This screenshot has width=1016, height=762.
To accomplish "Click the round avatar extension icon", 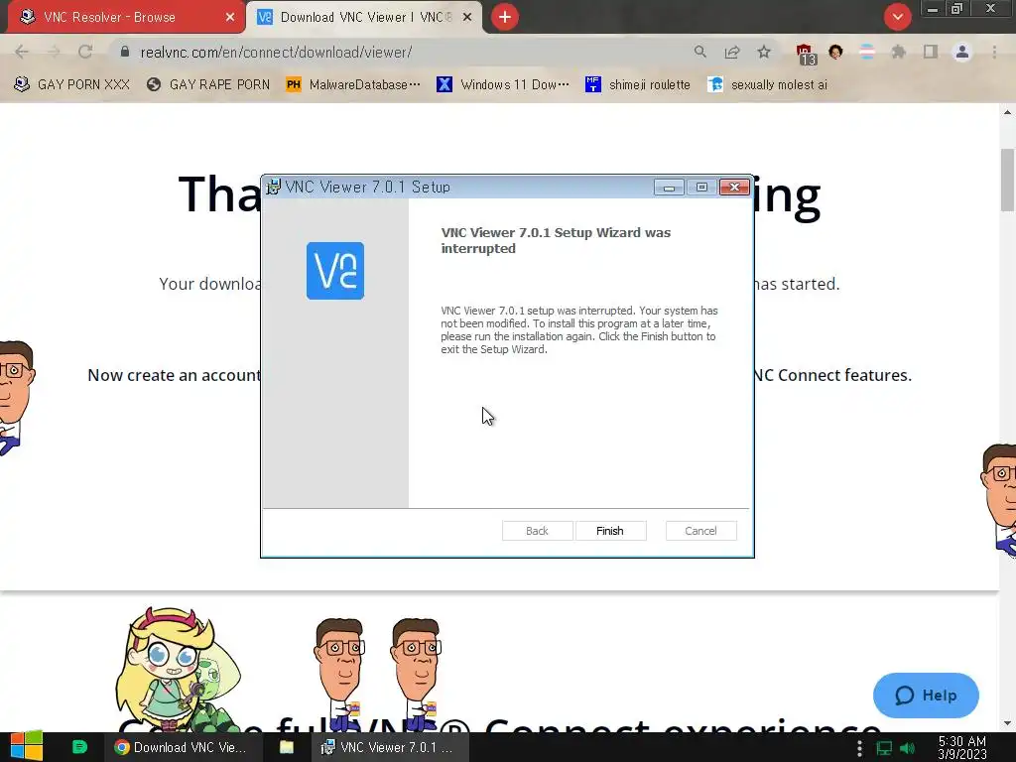I will click(835, 52).
